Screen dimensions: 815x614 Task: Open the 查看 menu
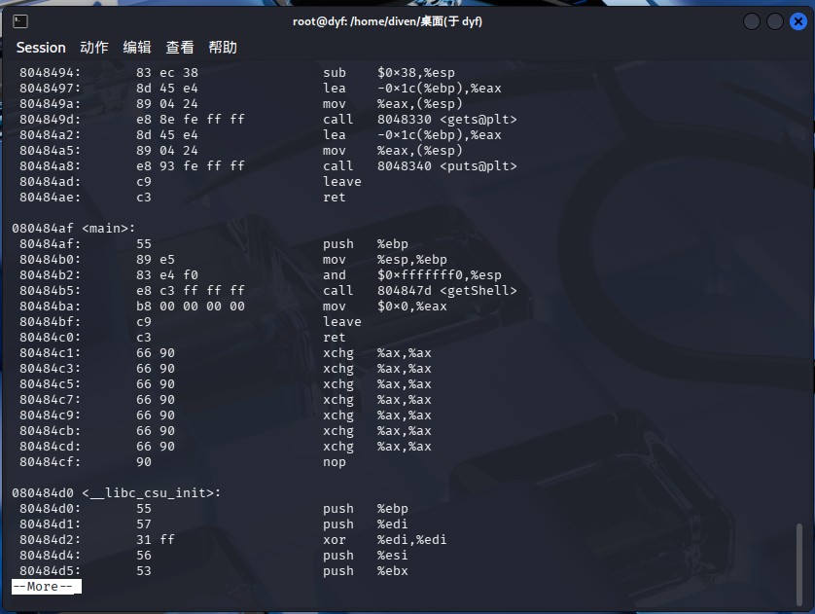[x=180, y=48]
